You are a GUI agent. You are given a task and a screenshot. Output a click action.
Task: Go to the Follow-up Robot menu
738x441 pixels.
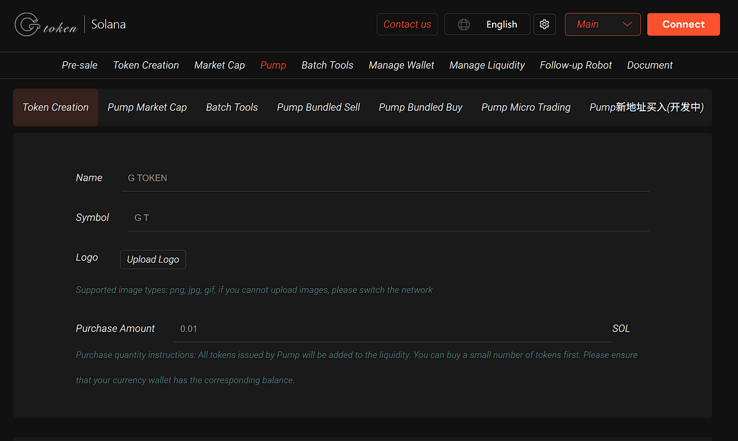point(576,65)
